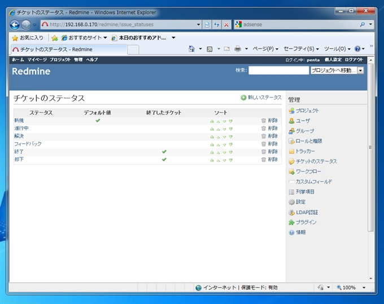Open the zoom level 100% dropdown

click(364, 288)
